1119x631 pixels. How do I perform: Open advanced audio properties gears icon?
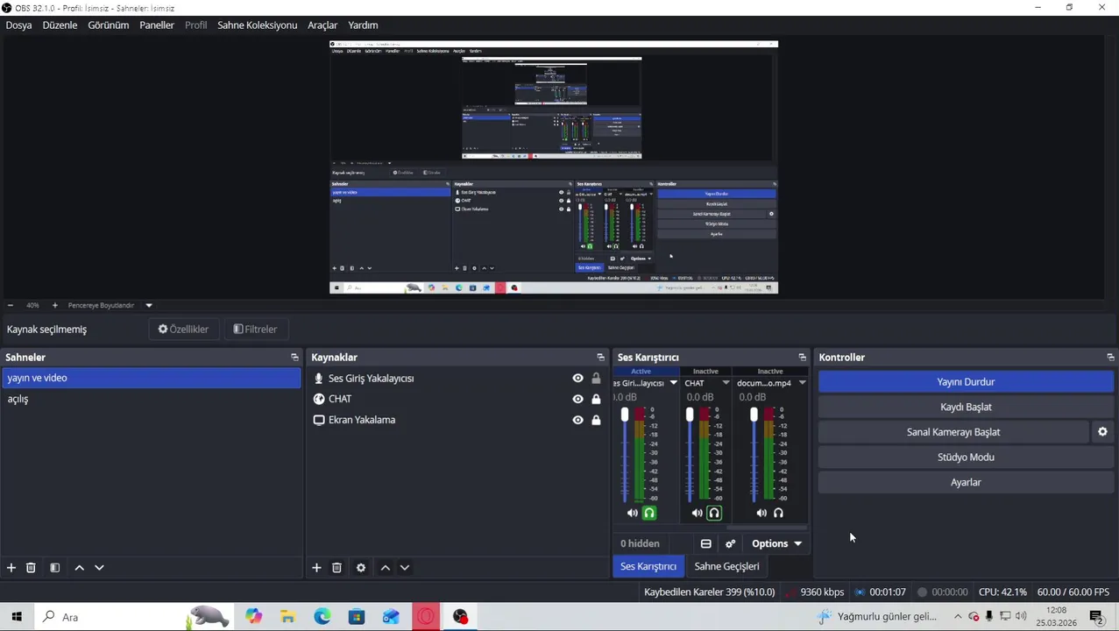730,544
